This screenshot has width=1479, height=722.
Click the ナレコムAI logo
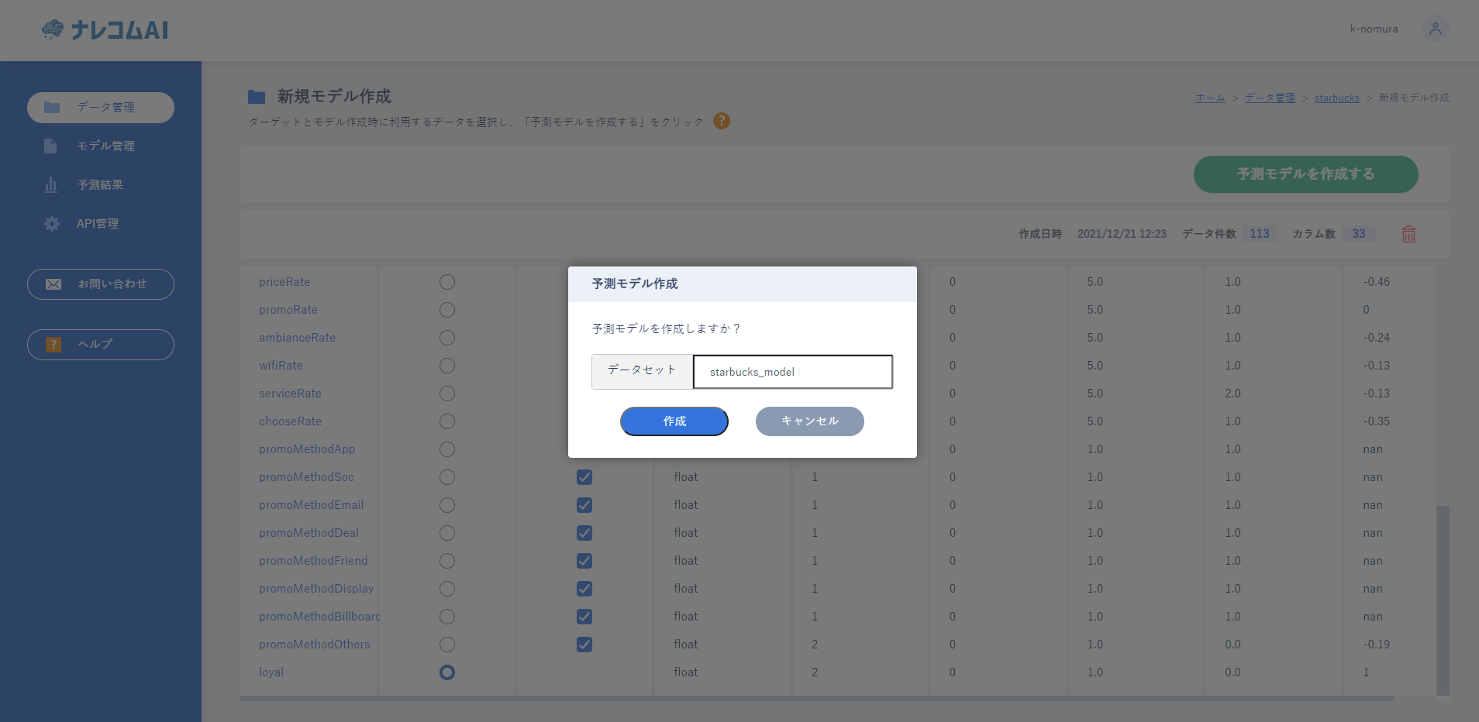tap(105, 29)
